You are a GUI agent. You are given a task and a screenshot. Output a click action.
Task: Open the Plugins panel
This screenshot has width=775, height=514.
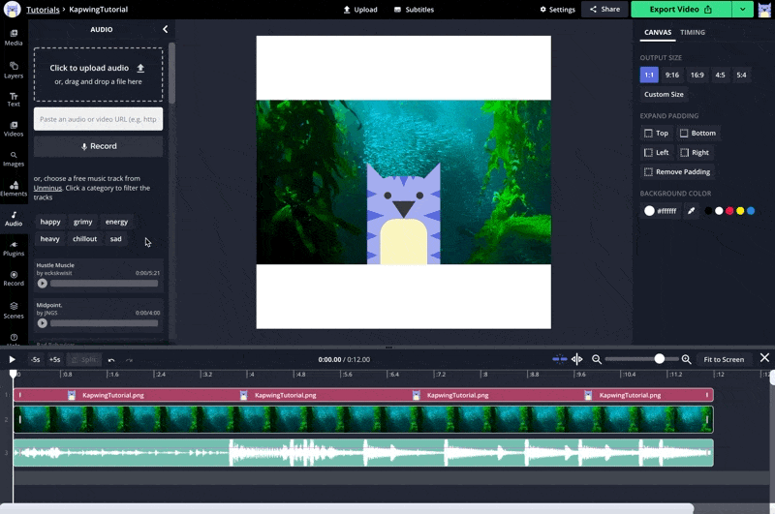[14, 248]
